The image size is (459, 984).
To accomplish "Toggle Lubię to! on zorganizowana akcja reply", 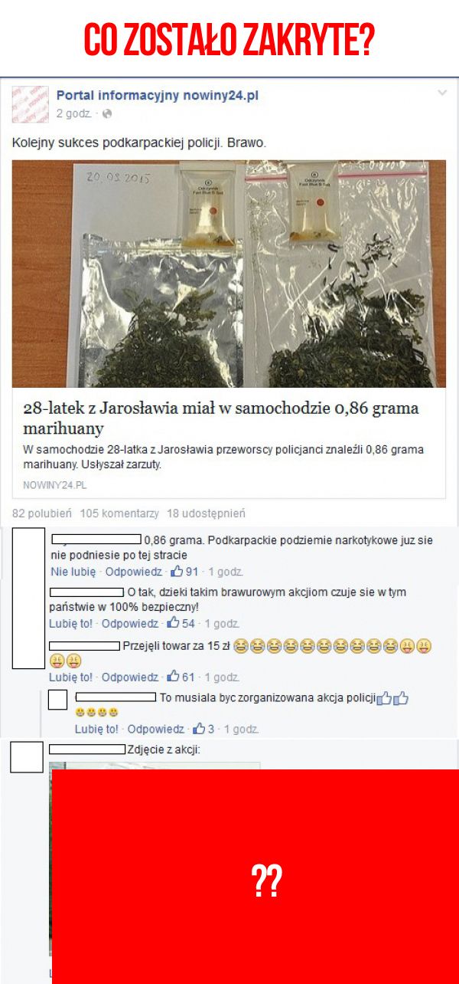I will pyautogui.click(x=96, y=729).
